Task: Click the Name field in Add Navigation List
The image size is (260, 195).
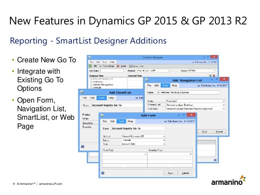Action: click(x=188, y=92)
